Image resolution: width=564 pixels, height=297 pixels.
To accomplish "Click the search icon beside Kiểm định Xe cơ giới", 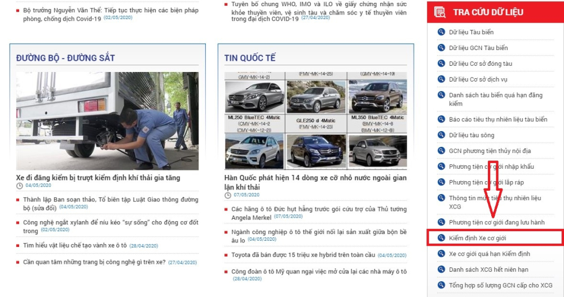I will (x=441, y=237).
